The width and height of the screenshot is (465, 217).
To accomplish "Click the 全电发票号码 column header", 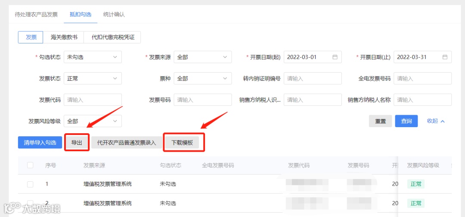I will 218,165.
